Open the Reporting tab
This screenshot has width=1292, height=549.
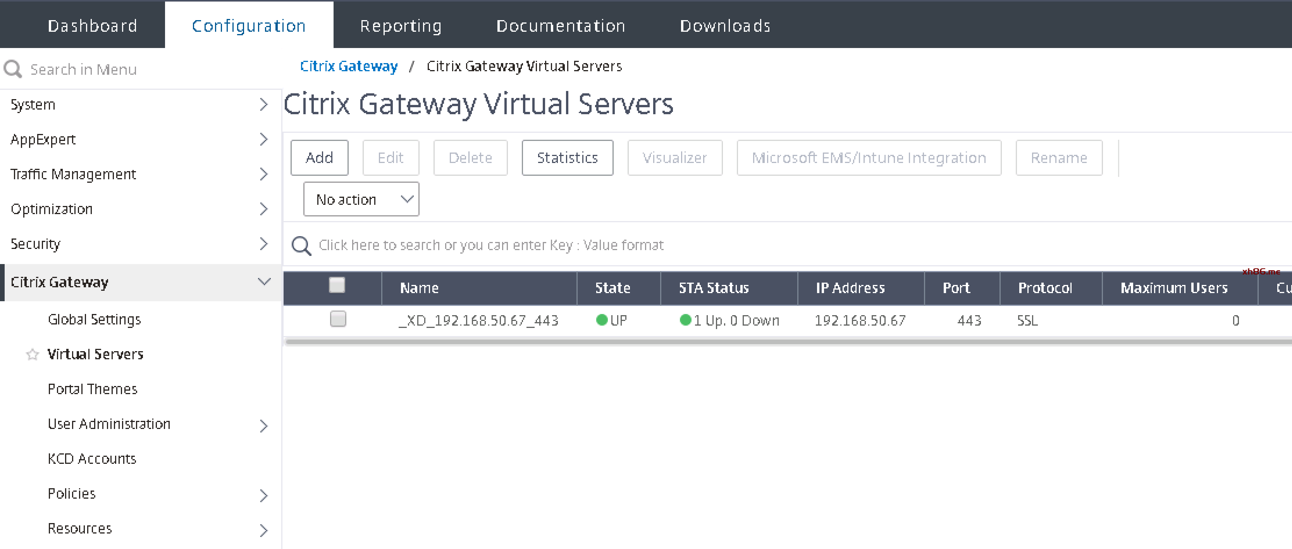[401, 26]
